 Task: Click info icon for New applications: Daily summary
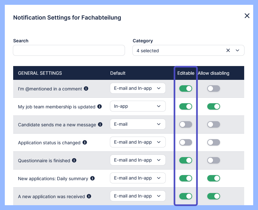coord(93,178)
